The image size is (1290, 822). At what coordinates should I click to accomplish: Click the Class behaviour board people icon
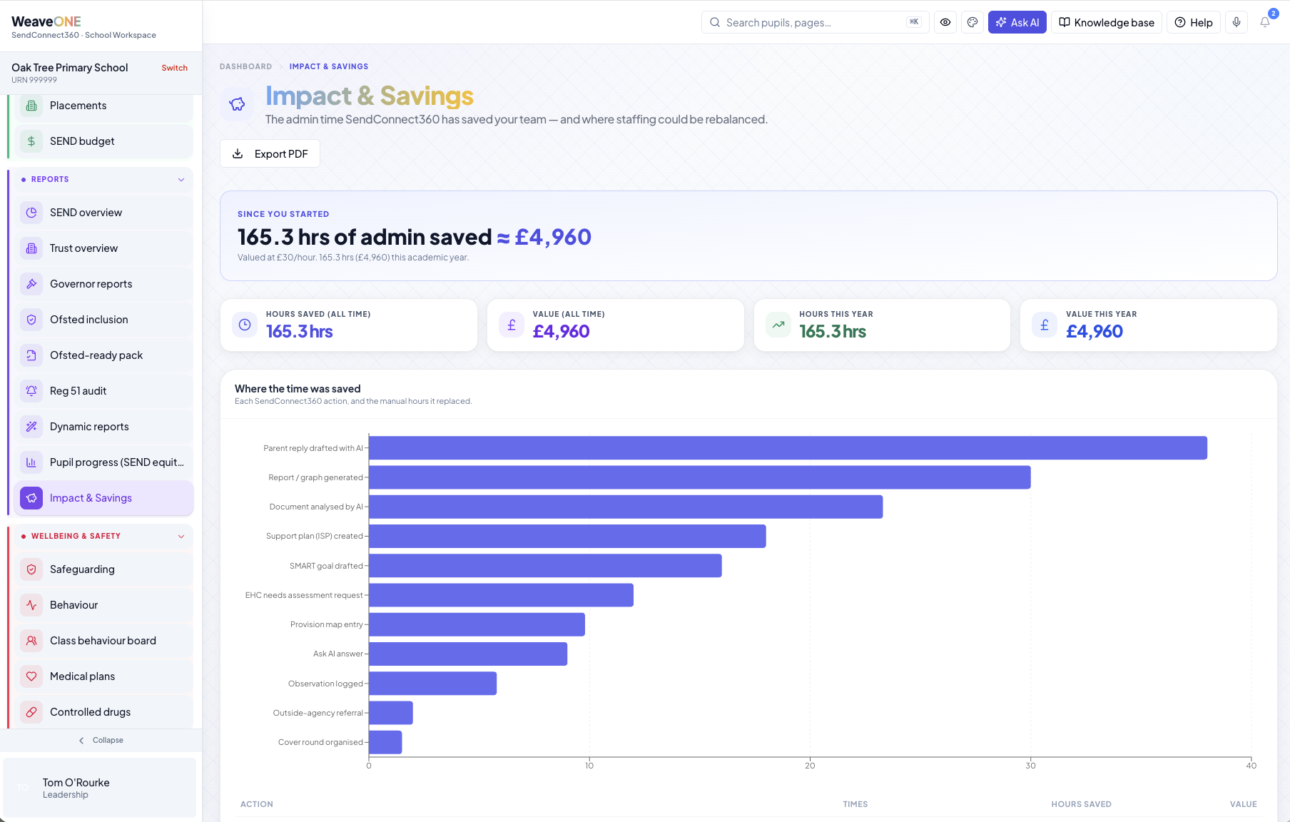click(x=31, y=641)
